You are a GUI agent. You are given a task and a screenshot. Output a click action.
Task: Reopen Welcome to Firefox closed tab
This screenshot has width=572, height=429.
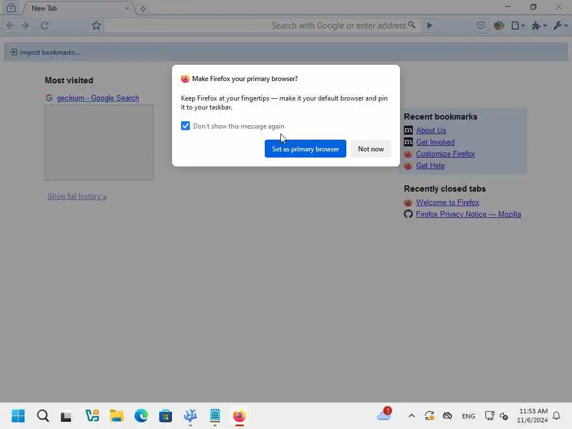click(447, 202)
